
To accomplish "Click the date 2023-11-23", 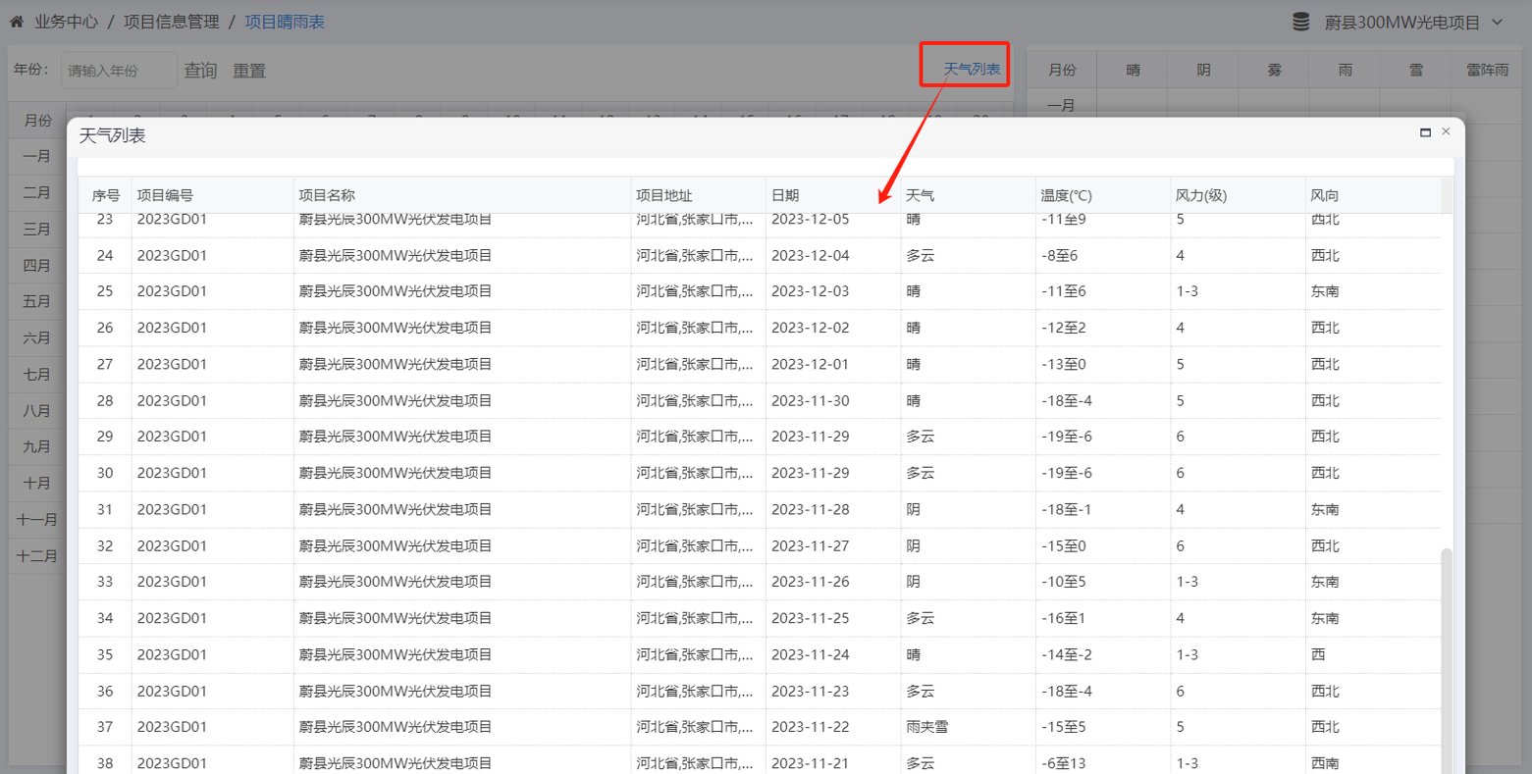I will 810,691.
